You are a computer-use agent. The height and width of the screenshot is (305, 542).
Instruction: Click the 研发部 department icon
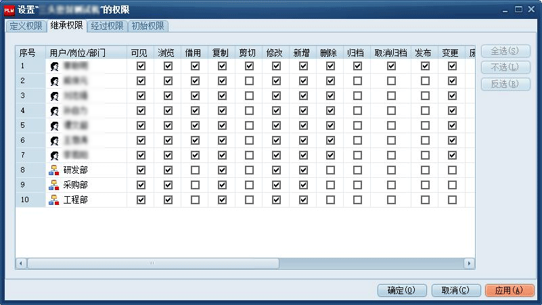click(x=54, y=170)
